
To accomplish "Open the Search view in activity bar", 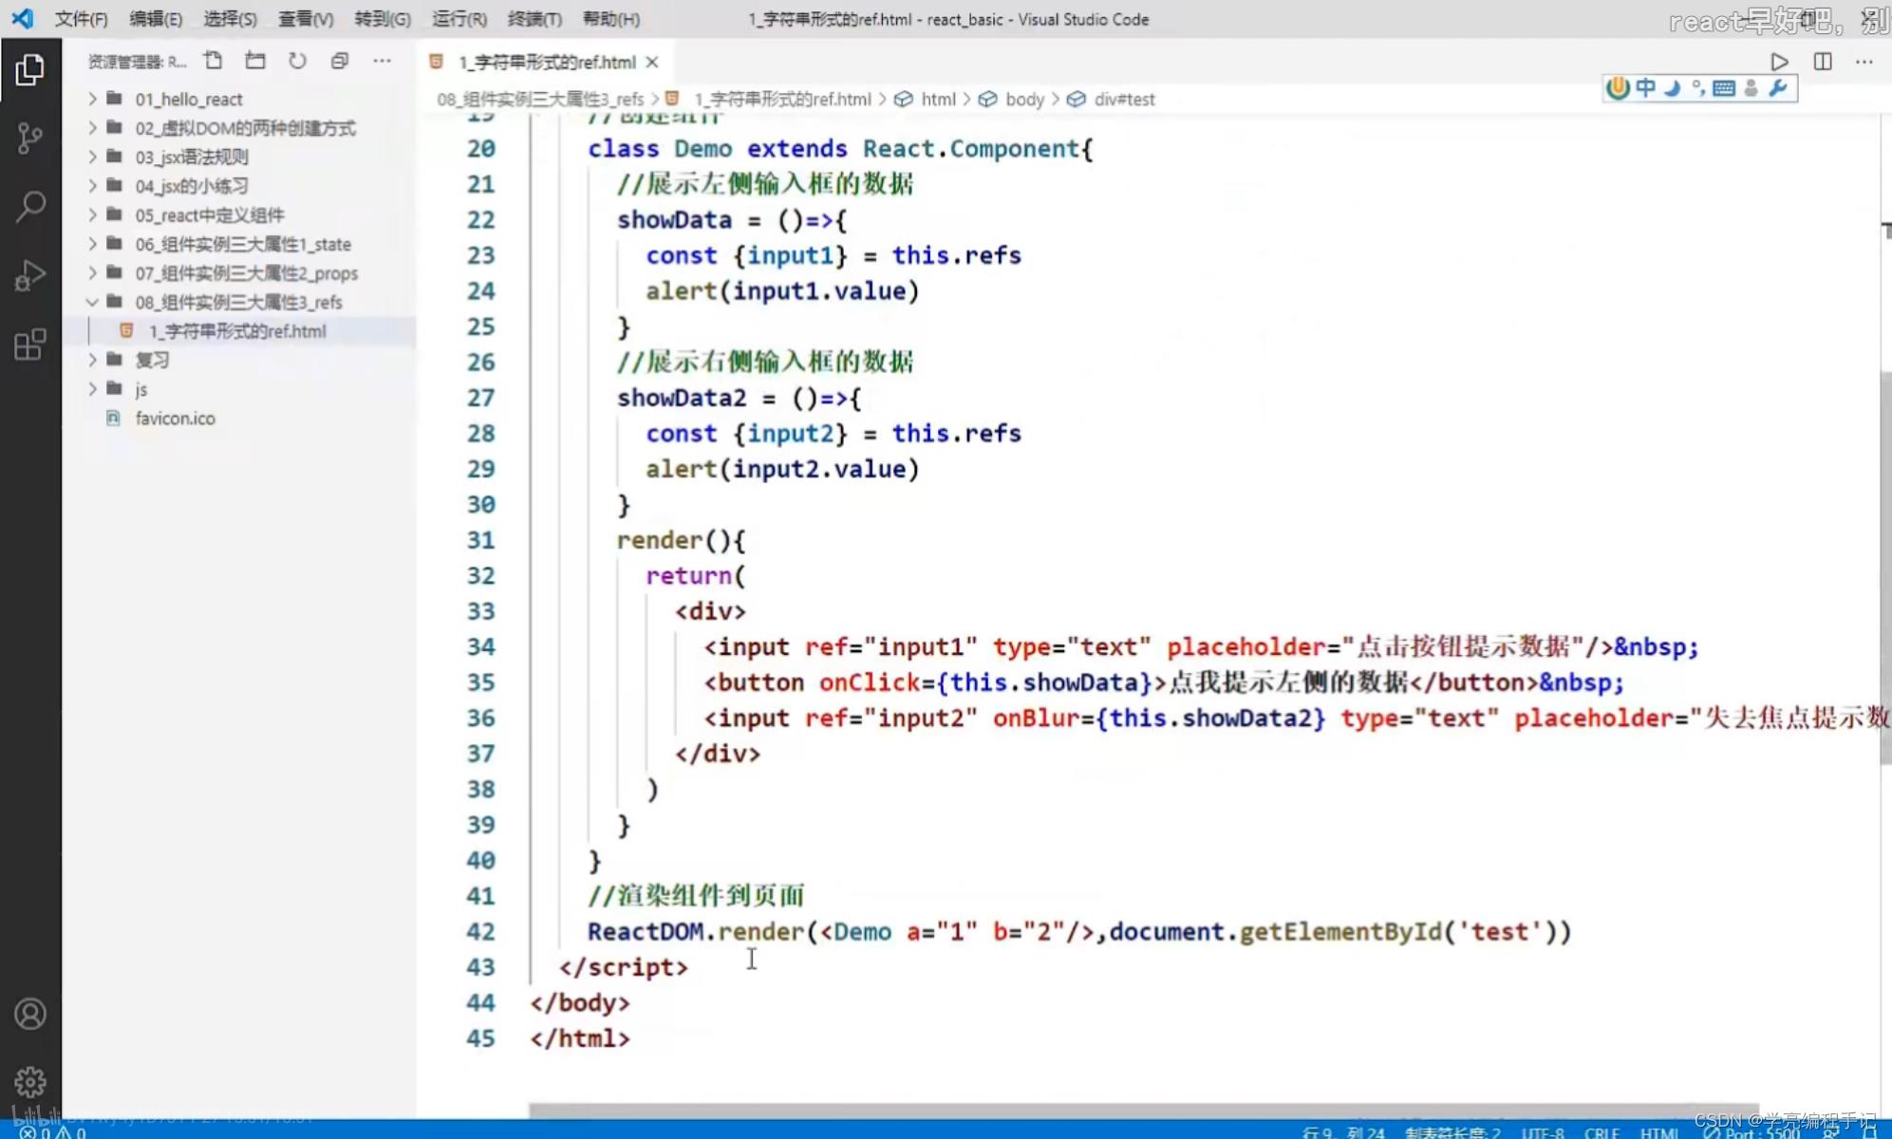I will click(29, 207).
